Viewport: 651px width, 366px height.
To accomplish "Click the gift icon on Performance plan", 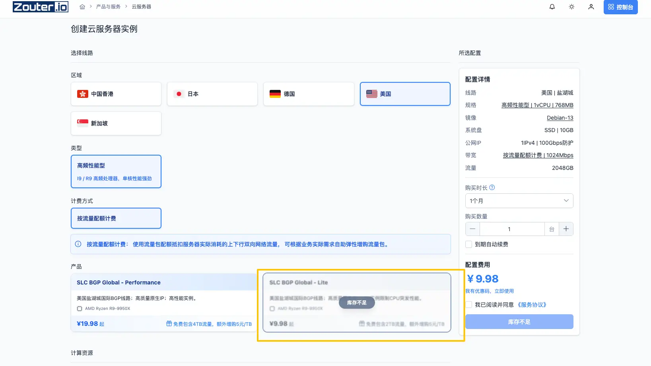I will click(x=169, y=324).
